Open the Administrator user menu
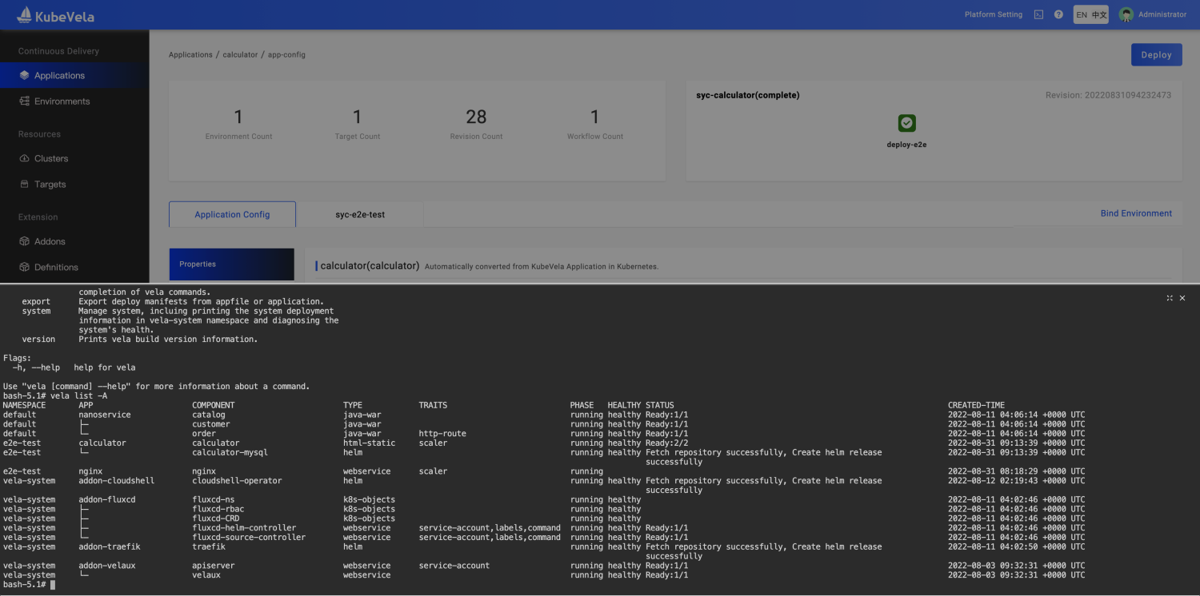Screen dimensions: 1200x596 (x=1153, y=14)
